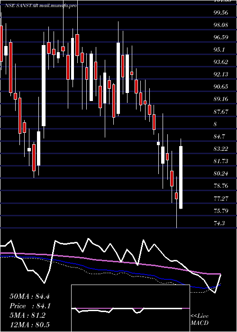This screenshot has width=237, height=332.
Task: Click the 50MA : 84.4 readout
Action: coord(29,296)
